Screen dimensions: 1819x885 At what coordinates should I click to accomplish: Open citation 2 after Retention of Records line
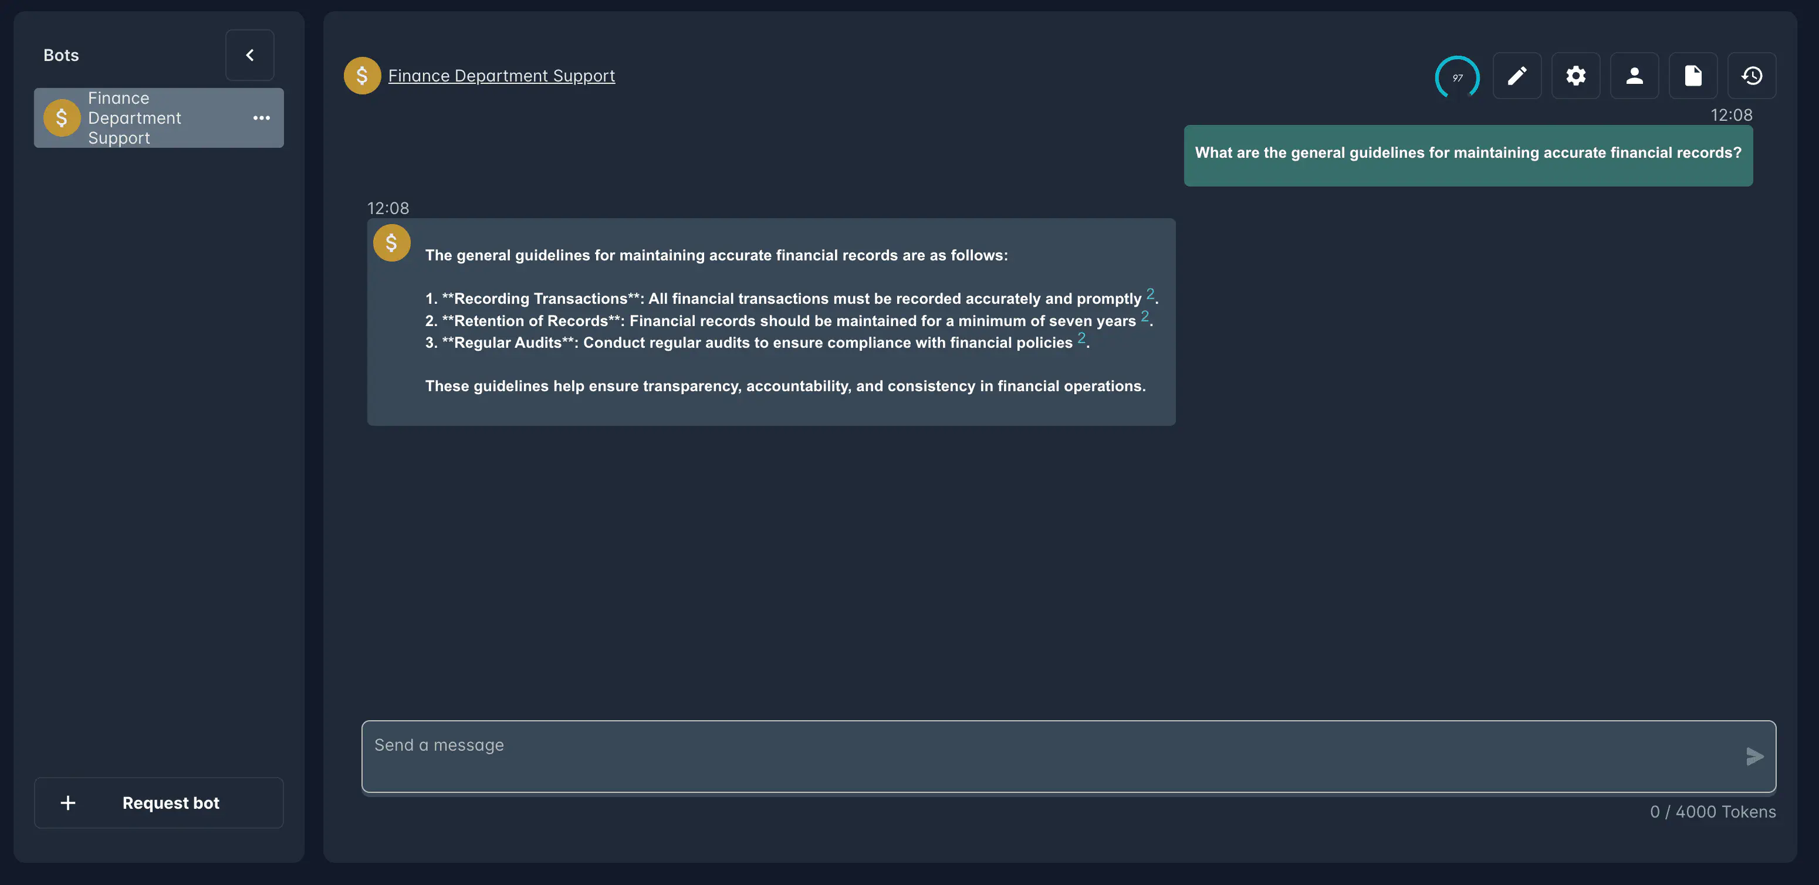tap(1145, 316)
